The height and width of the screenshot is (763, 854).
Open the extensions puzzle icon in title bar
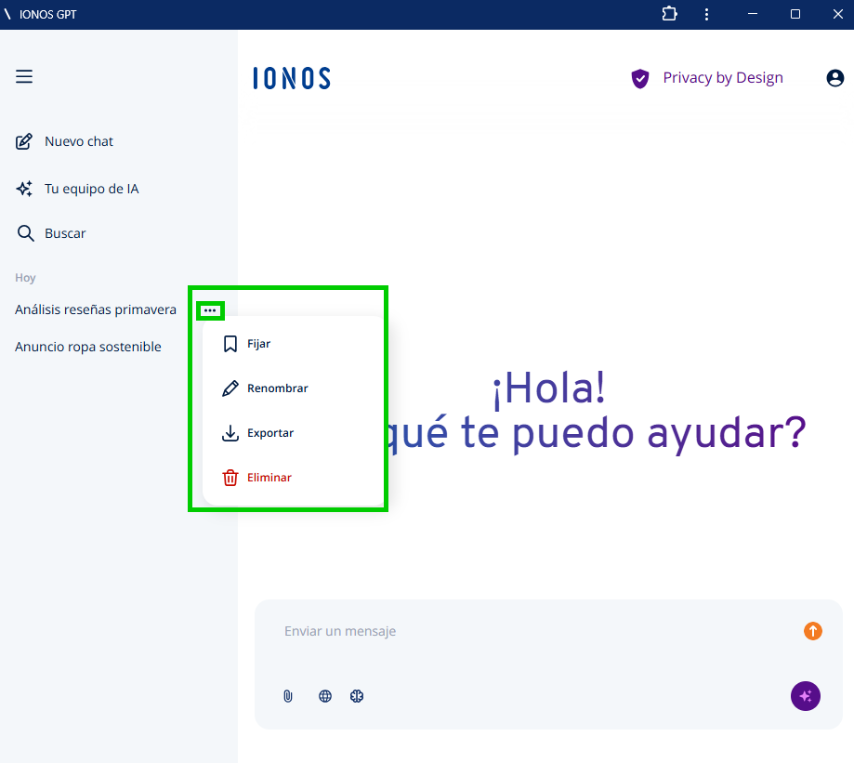(x=670, y=14)
